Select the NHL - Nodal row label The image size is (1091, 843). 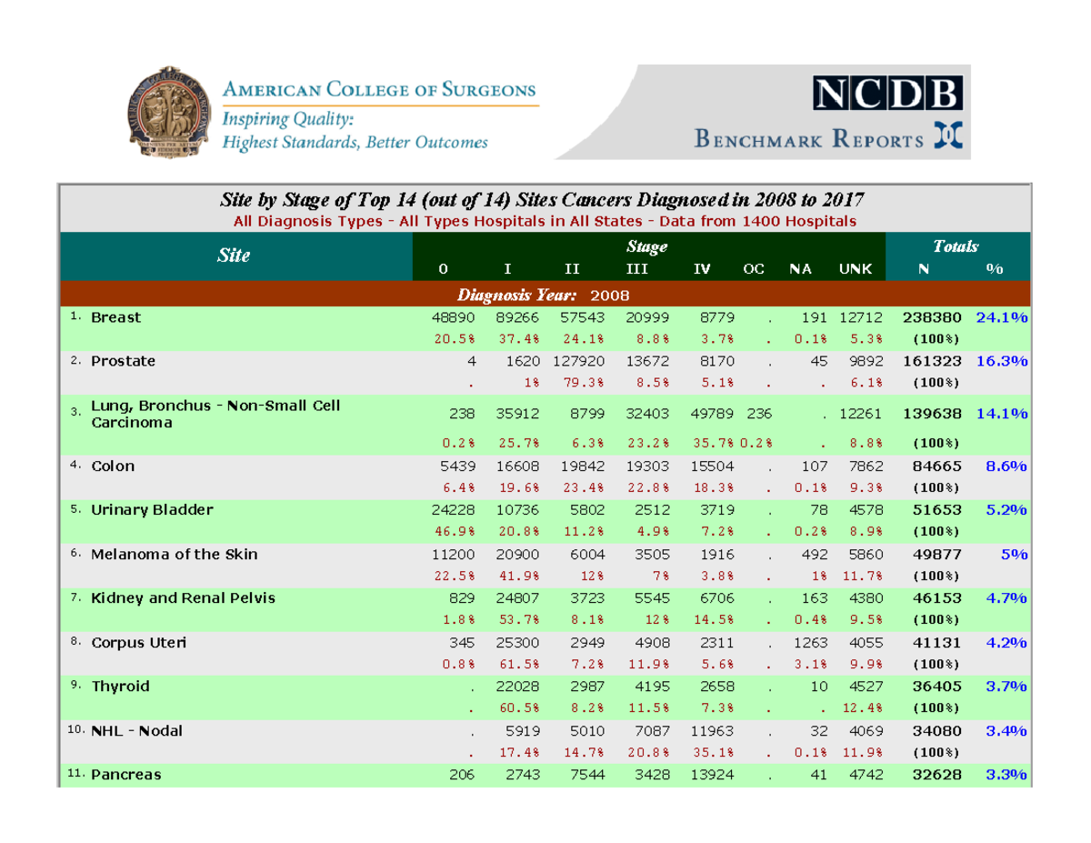pyautogui.click(x=136, y=730)
